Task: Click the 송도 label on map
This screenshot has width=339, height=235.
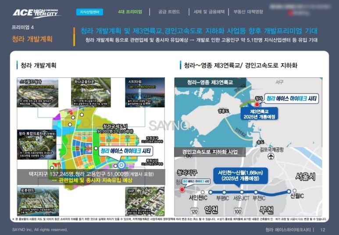Action: 260,142
